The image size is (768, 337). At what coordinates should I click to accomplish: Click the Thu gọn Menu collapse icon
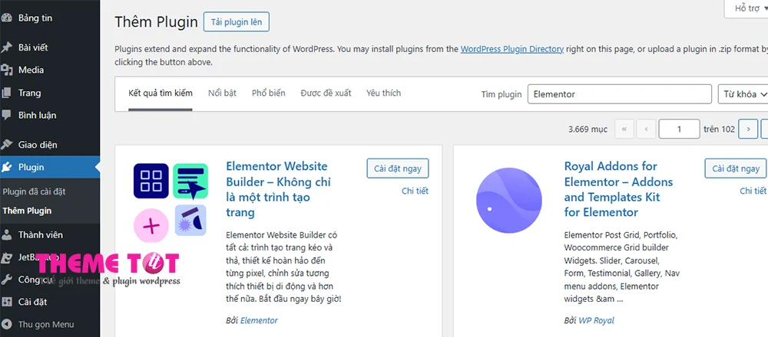[6, 324]
